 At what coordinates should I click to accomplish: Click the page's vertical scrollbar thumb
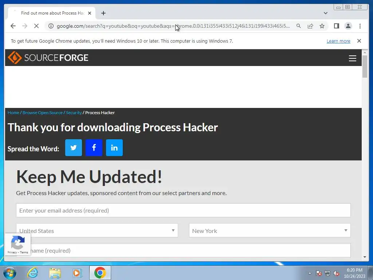point(365,66)
